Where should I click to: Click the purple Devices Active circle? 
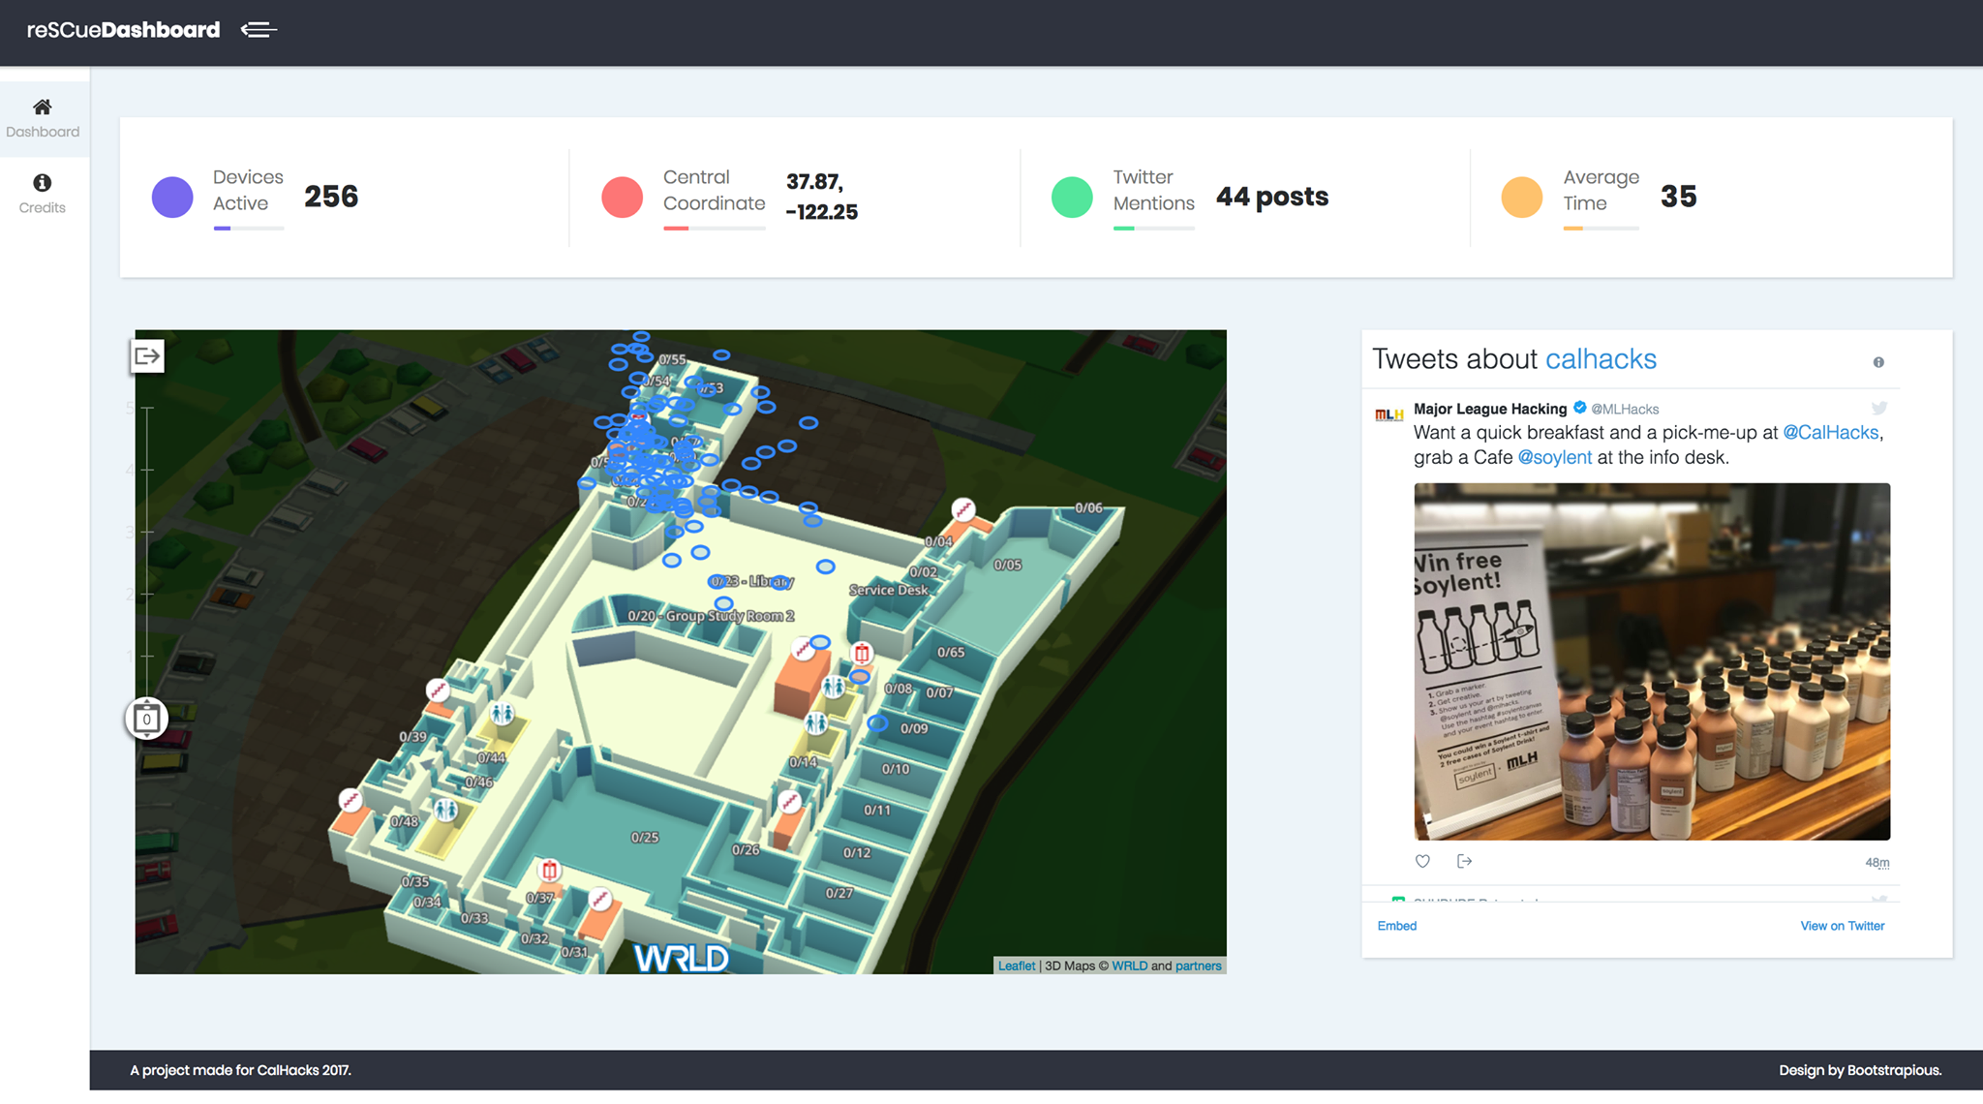[172, 197]
